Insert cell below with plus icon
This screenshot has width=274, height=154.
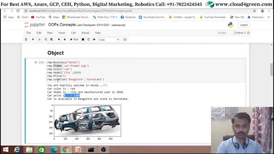(33, 40)
